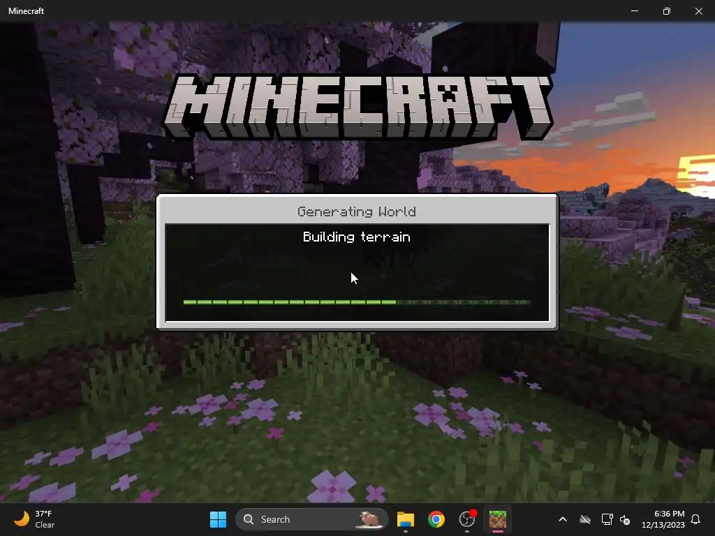Viewport: 715px width, 536px height.
Task: Open File Explorer from the taskbar
Action: coord(406,519)
